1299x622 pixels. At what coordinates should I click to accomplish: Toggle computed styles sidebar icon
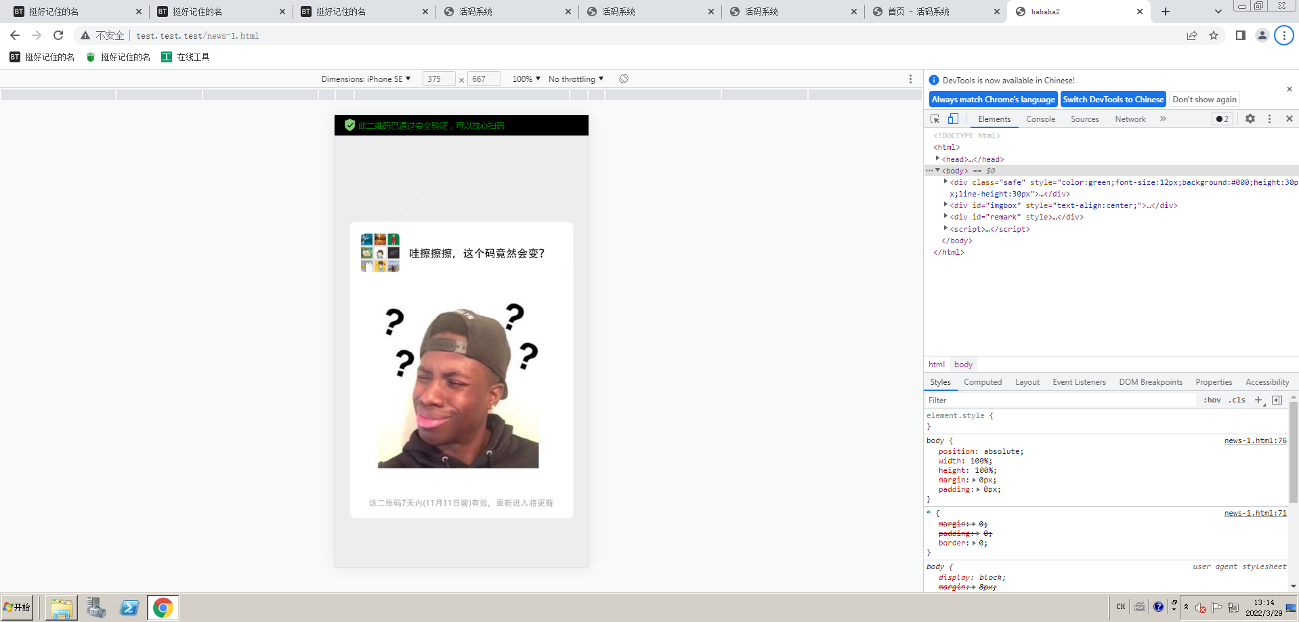[x=1277, y=400]
